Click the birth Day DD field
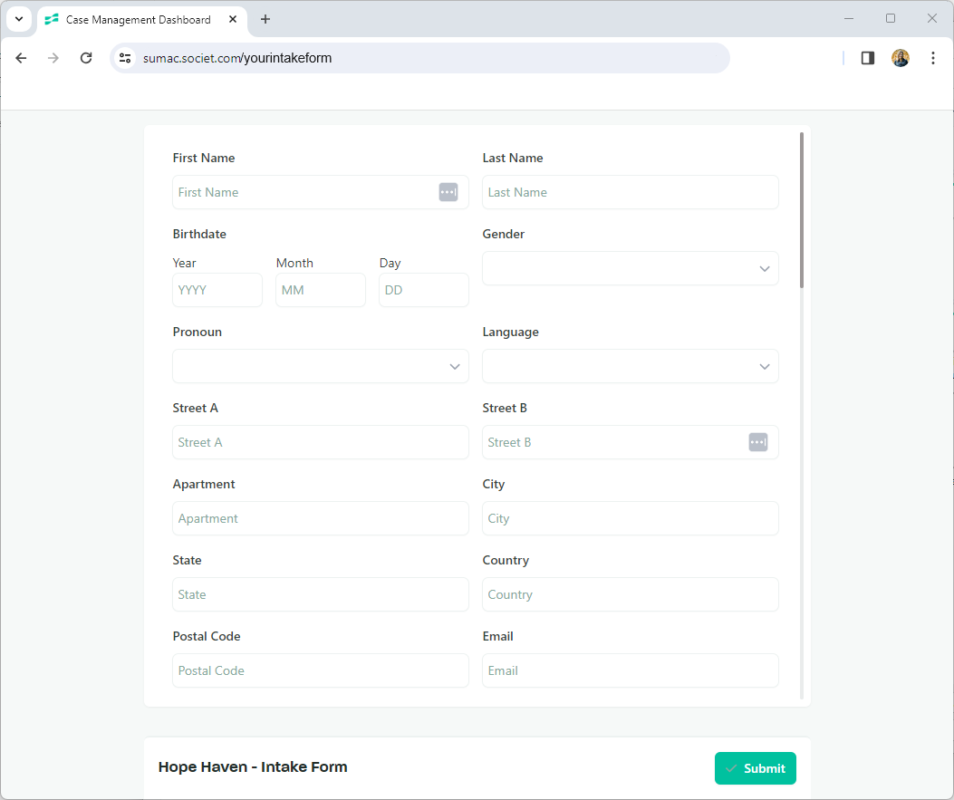The image size is (954, 800). [424, 290]
